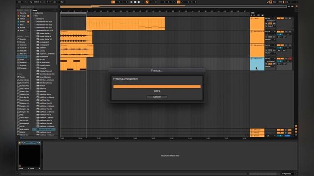Screen dimensions: 314x176
Task: Select the A Reverb return track header
Action: click(x=257, y=130)
